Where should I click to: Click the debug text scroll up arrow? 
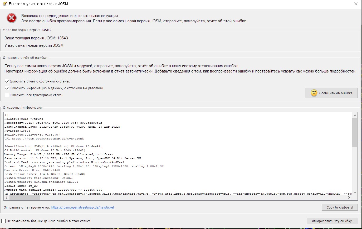355,115
